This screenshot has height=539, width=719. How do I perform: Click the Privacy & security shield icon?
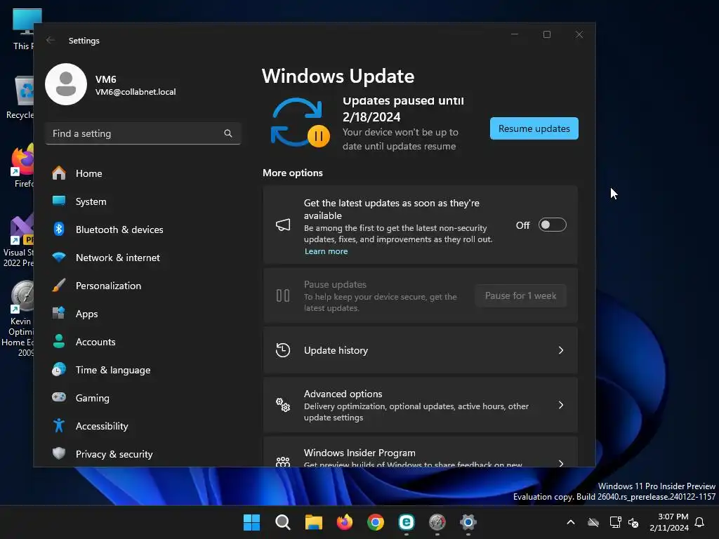59,454
